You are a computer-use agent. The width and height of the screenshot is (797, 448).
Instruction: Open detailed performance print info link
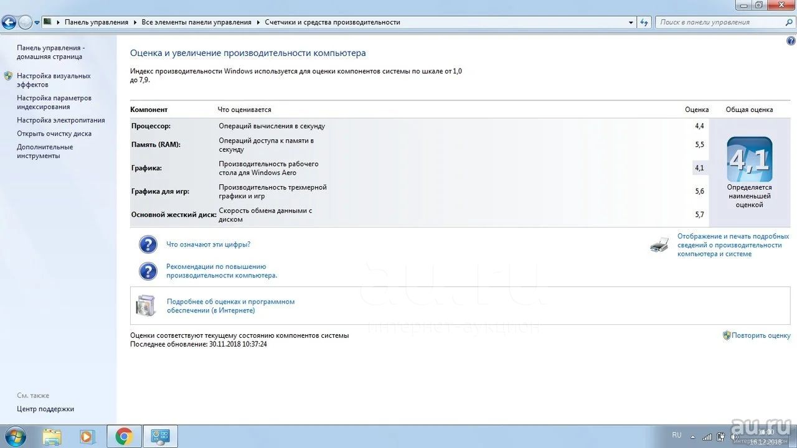[733, 245]
